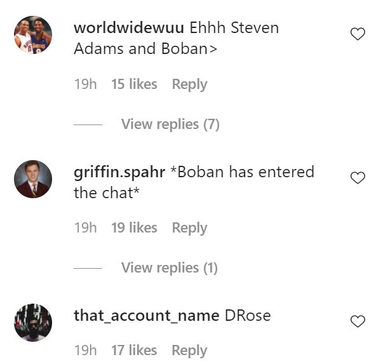This screenshot has height=364, width=388.
Task: Like worldwidewuu's comment with the heart
Action: point(358,34)
